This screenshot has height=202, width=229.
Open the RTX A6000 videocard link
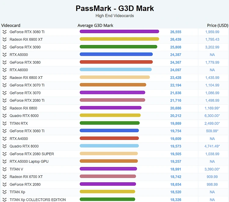[19, 70]
